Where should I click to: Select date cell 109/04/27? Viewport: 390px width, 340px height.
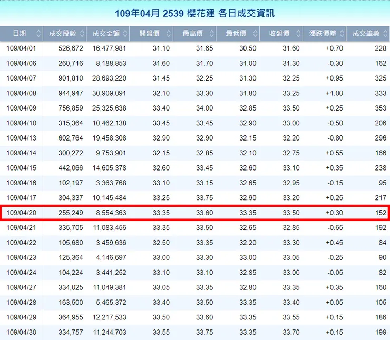tap(22, 287)
